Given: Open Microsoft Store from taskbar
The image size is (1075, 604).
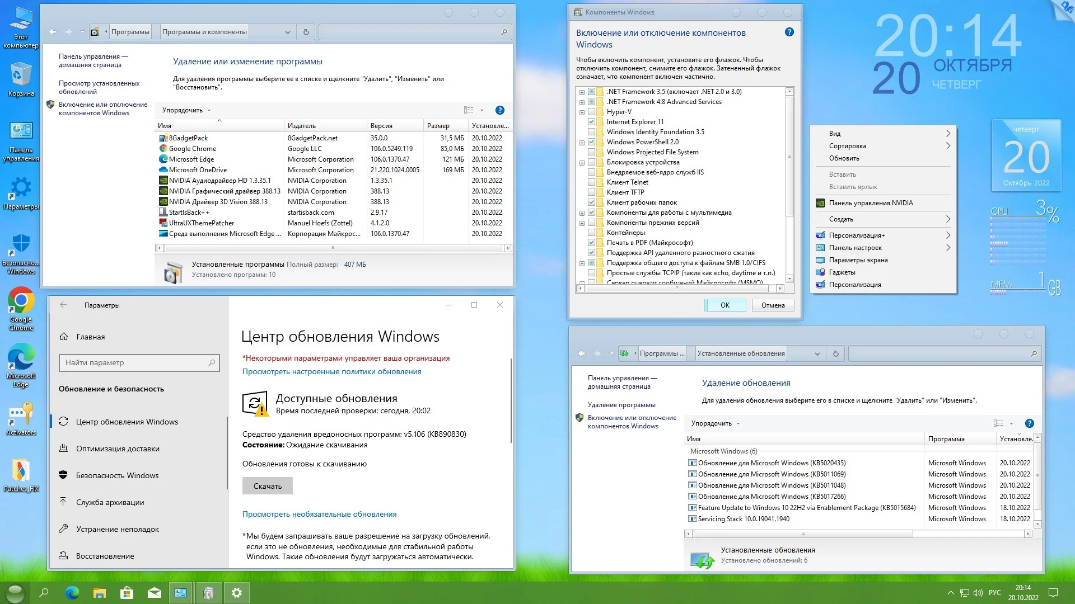Looking at the screenshot, I should (127, 593).
